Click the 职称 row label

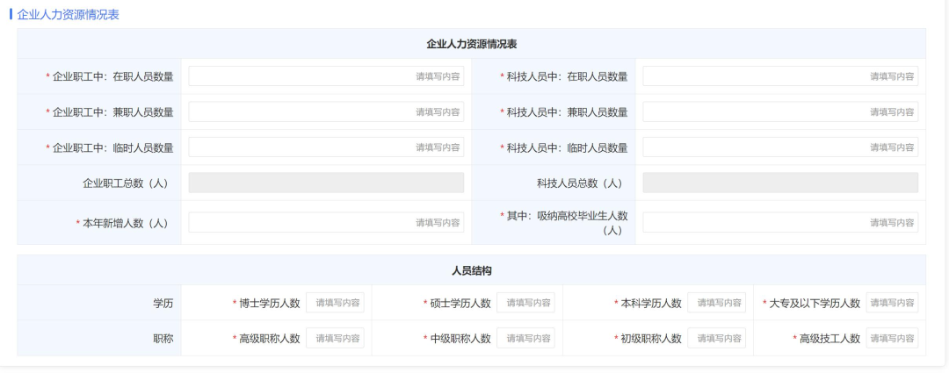pyautogui.click(x=163, y=339)
